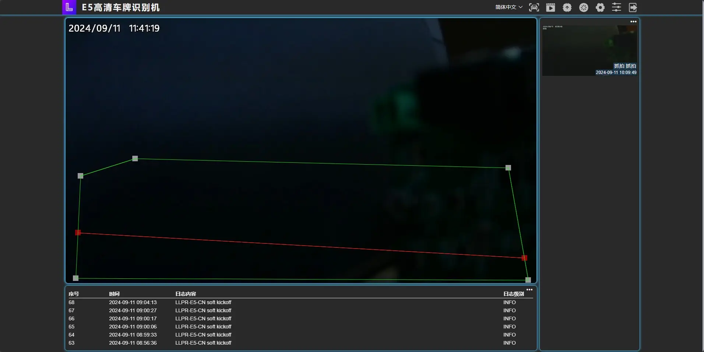Open the license plate recognition view icon
The width and height of the screenshot is (704, 352).
click(534, 7)
